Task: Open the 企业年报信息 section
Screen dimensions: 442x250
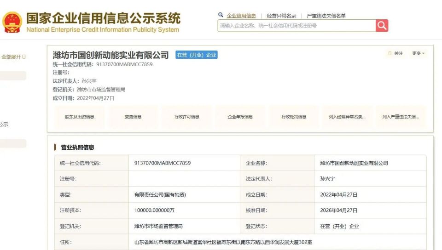Action: 240,117
